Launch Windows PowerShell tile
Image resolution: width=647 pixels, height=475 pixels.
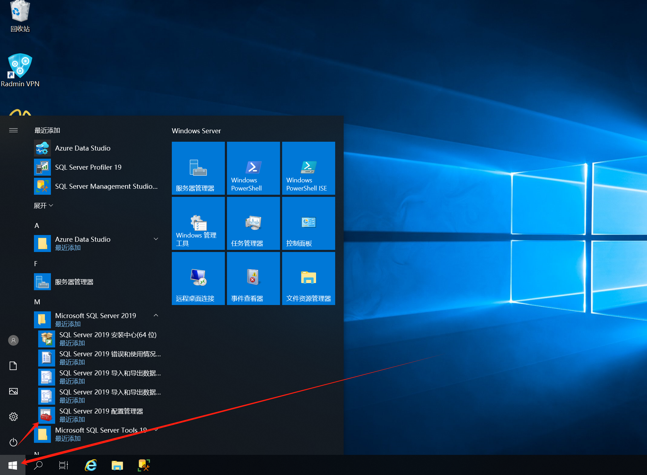(253, 168)
